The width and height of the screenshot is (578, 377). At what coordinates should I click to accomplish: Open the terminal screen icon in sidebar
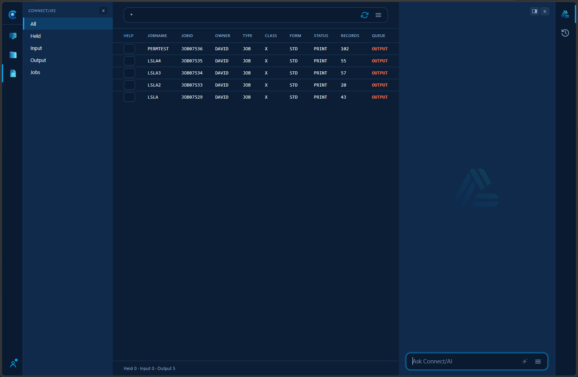(x=13, y=36)
